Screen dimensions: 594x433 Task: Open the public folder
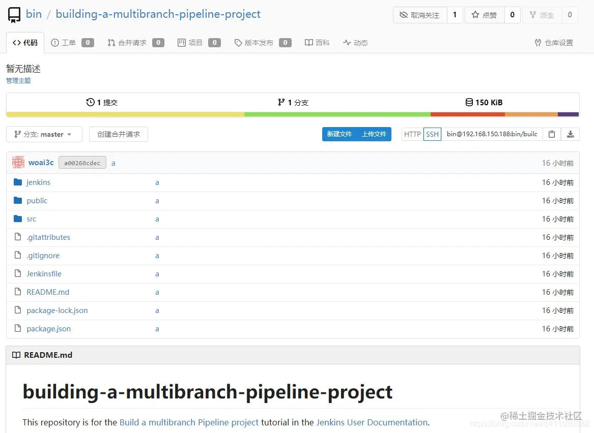coord(37,200)
